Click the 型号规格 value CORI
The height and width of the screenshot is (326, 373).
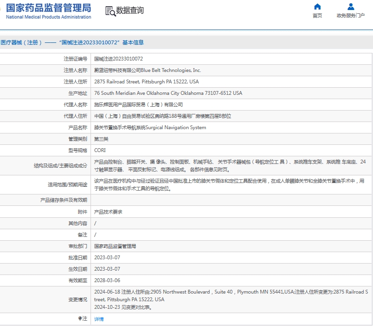pyautogui.click(x=100, y=151)
